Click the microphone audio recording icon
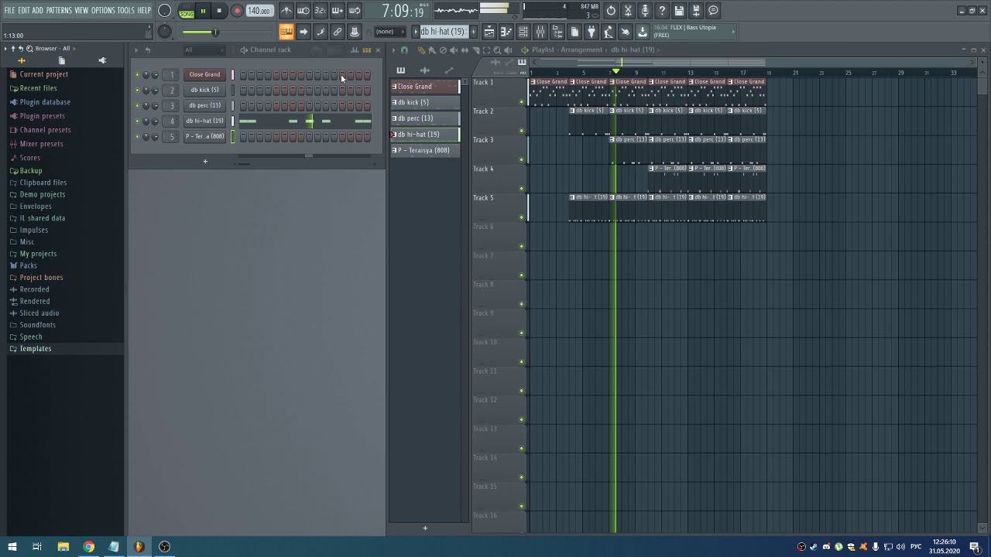Image resolution: width=991 pixels, height=557 pixels. pyautogui.click(x=645, y=11)
